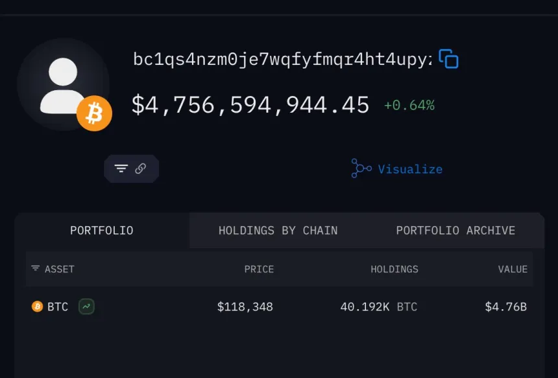
Task: Click the Visualize link
Action: point(410,169)
